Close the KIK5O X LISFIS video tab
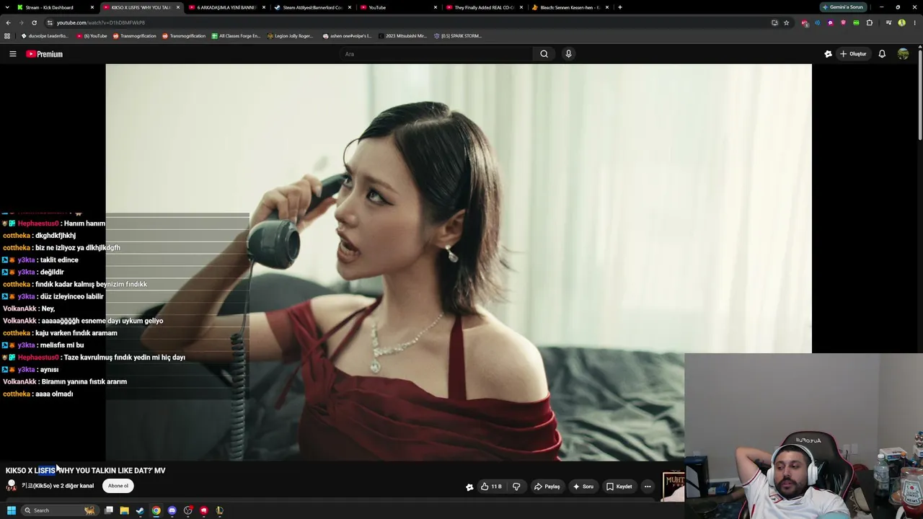Image resolution: width=923 pixels, height=519 pixels. pos(178,7)
